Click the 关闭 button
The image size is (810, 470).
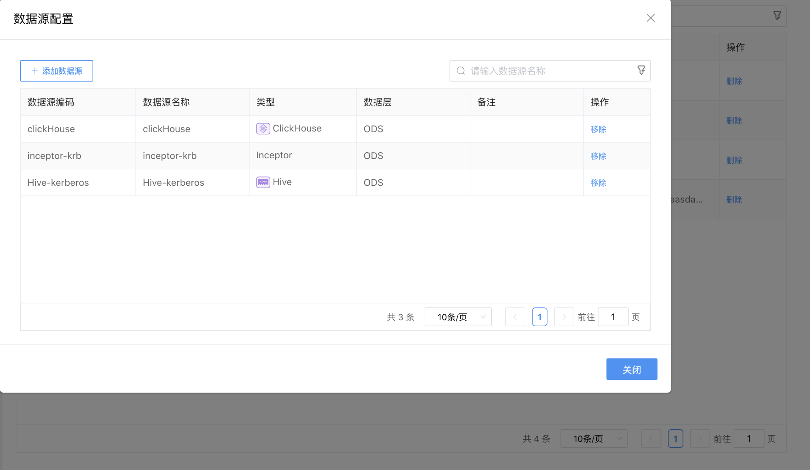click(x=631, y=369)
